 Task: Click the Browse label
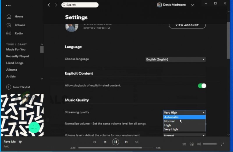[20, 25]
